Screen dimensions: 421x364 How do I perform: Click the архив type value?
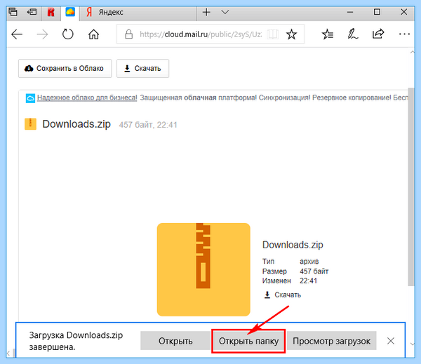[309, 262]
